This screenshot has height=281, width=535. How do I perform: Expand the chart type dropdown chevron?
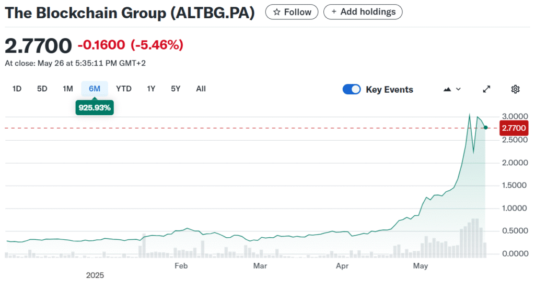point(459,89)
